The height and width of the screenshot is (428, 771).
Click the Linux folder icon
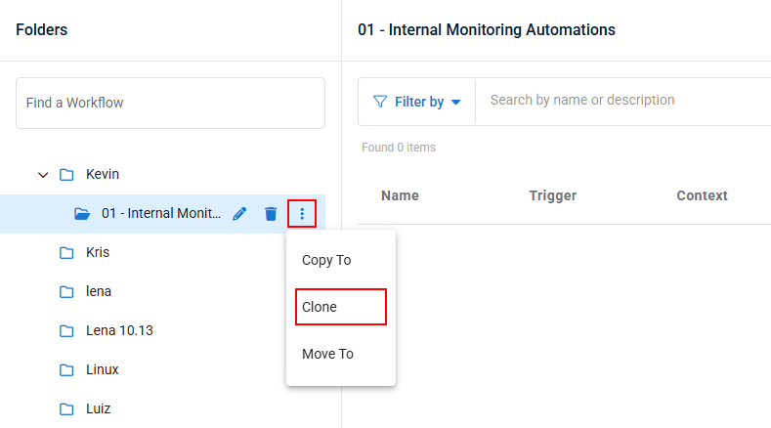[66, 370]
